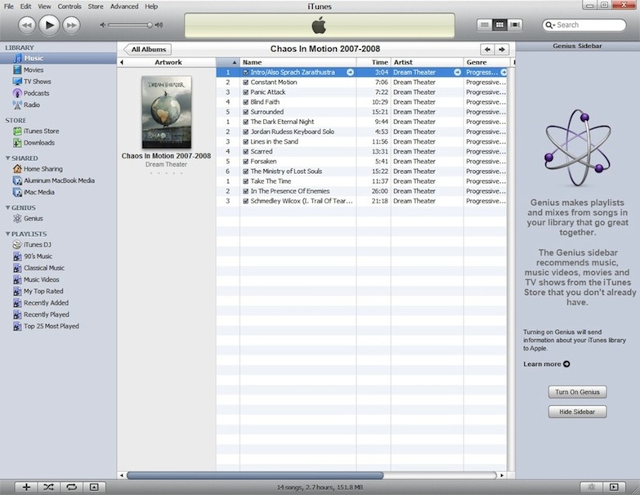The height and width of the screenshot is (495, 640).
Task: Open search options magnifier dropdown
Action: pos(551,25)
